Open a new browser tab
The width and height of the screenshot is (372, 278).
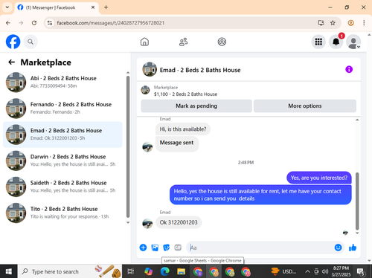click(x=106, y=7)
